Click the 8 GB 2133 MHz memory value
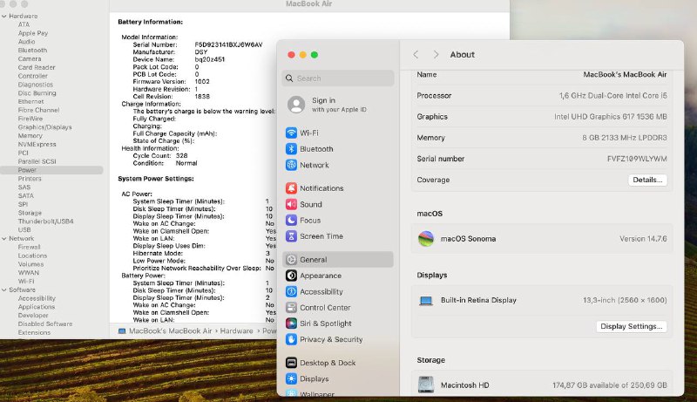 [625, 138]
